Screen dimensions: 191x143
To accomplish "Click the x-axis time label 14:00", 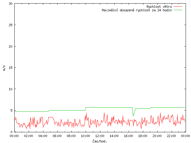I will (114, 136).
